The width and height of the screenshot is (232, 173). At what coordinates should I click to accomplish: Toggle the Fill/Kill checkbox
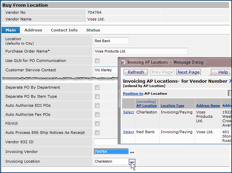[97, 124]
